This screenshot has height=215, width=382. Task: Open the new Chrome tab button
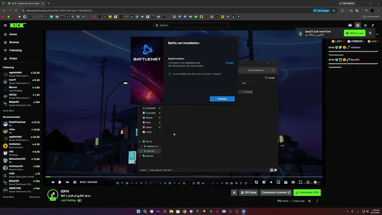[x=49, y=3]
